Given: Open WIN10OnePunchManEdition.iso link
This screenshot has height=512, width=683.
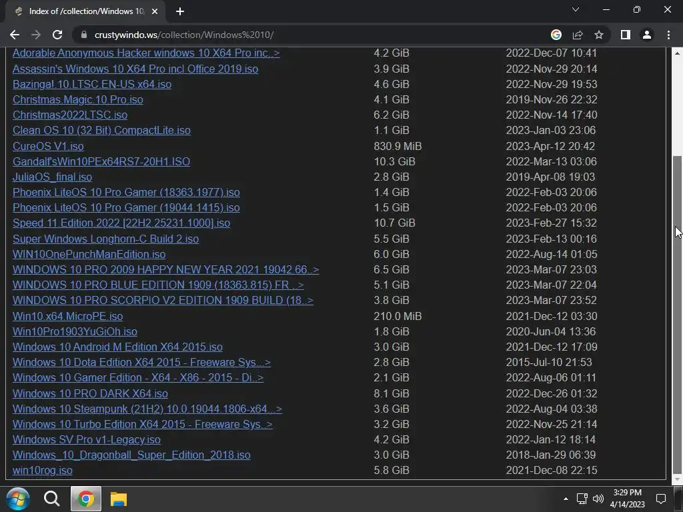Looking at the screenshot, I should click(x=89, y=254).
